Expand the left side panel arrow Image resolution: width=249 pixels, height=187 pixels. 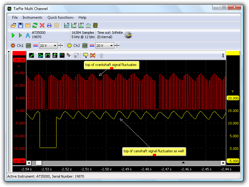click(9, 52)
